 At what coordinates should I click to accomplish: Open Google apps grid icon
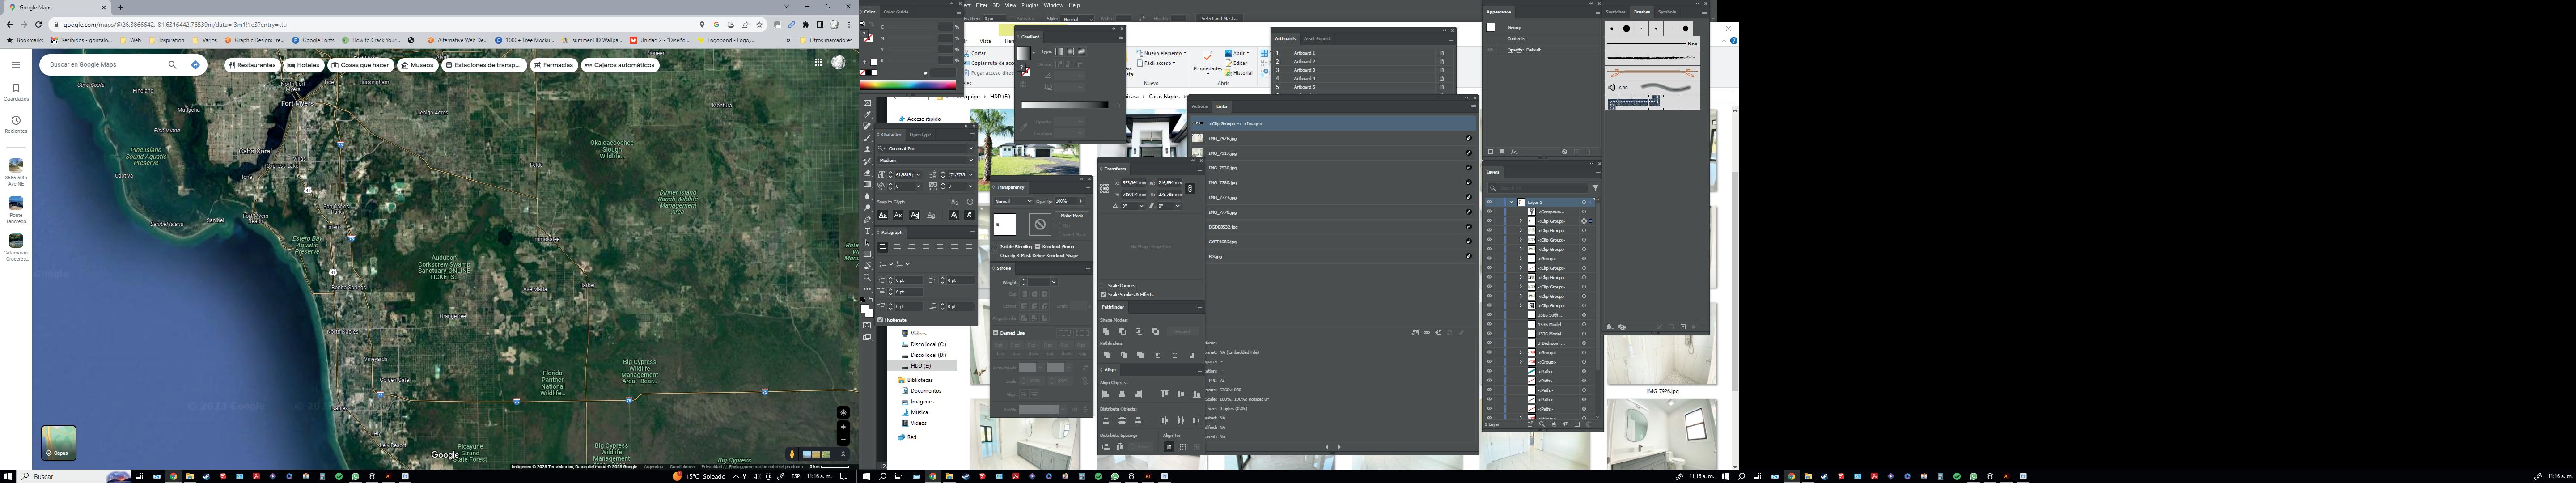tap(818, 62)
